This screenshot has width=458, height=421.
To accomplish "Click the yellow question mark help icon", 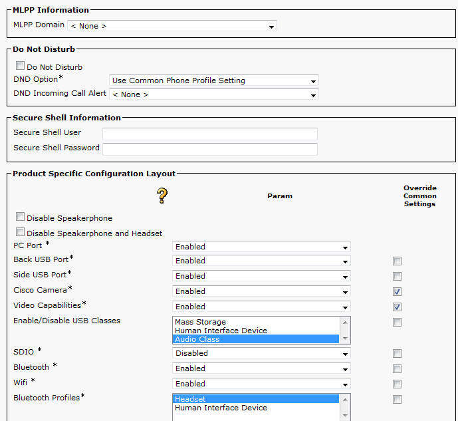I will tap(162, 196).
